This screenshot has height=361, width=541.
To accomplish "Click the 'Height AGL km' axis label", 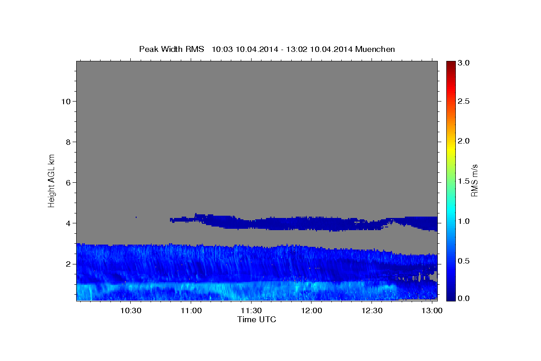I will (x=51, y=180).
